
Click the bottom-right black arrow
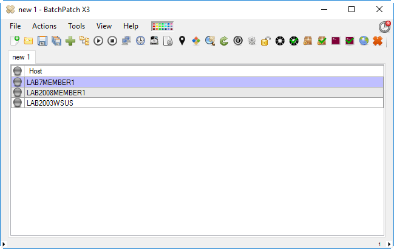click(x=389, y=244)
